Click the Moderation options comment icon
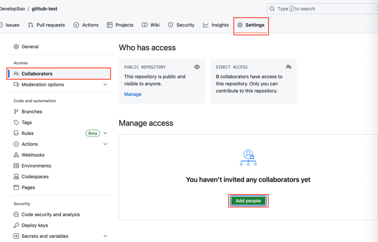 pyautogui.click(x=16, y=85)
